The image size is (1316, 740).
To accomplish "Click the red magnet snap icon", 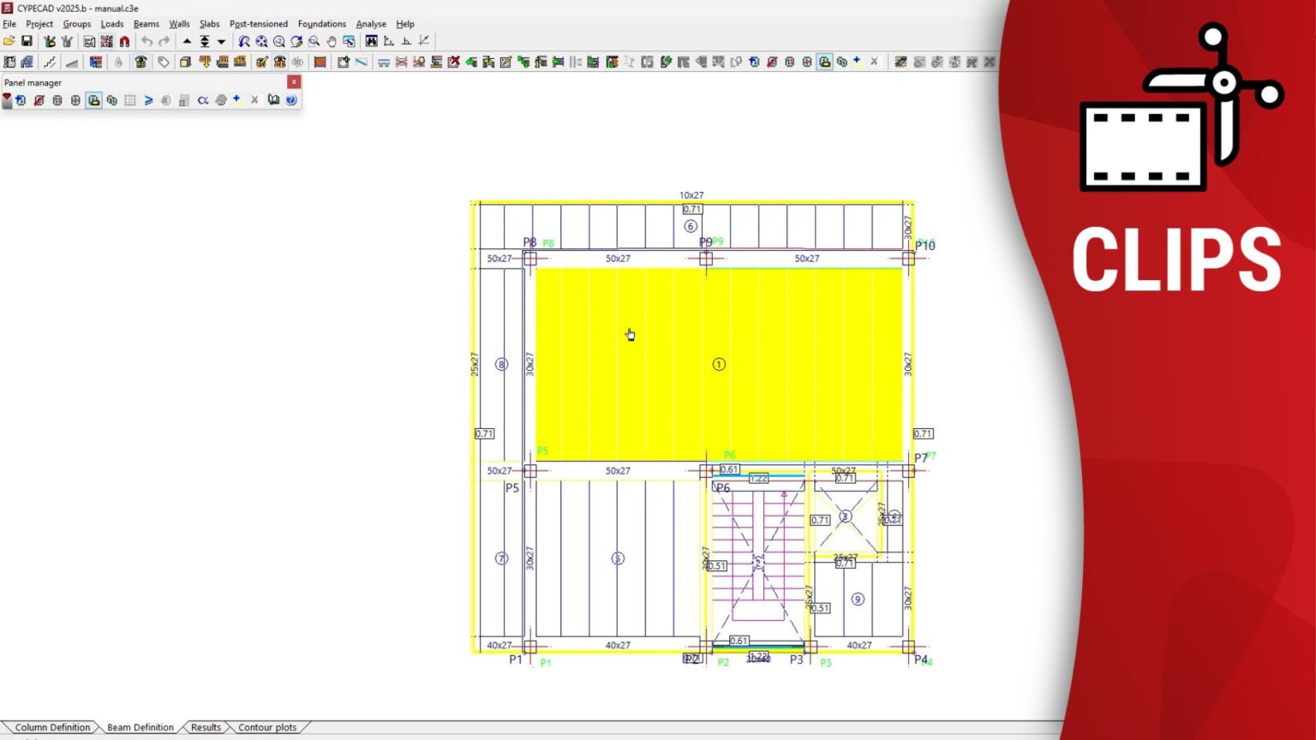I will point(124,41).
